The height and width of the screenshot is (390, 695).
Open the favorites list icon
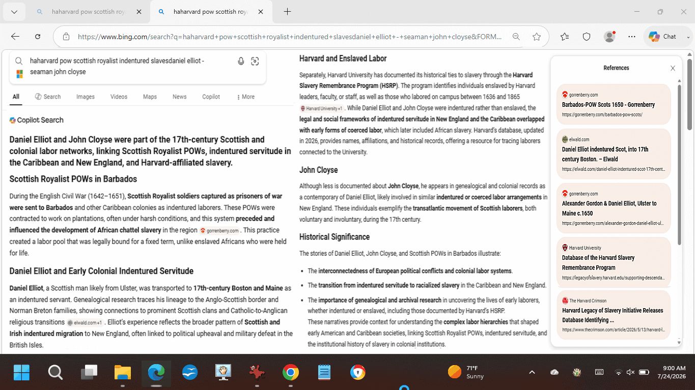pos(565,37)
